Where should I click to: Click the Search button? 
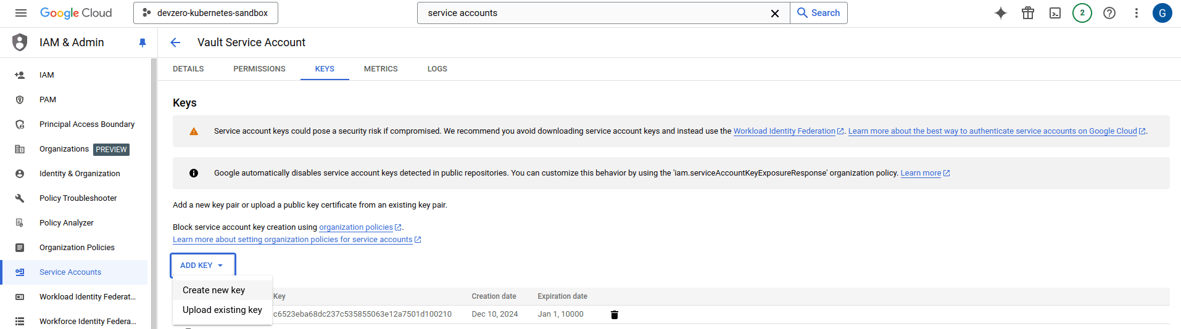(x=819, y=13)
